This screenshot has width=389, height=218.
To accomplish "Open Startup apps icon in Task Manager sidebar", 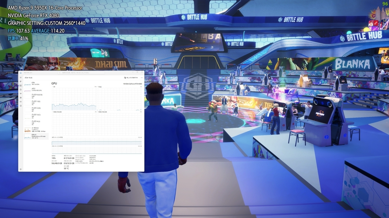I will (20, 94).
